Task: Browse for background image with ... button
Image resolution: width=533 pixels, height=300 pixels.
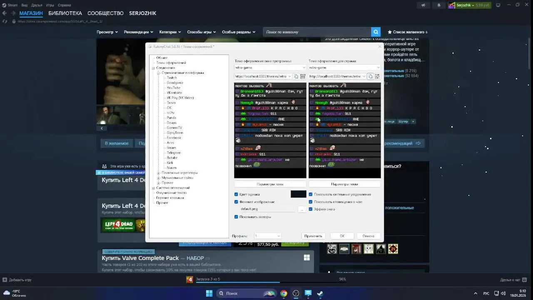Action: click(x=302, y=209)
